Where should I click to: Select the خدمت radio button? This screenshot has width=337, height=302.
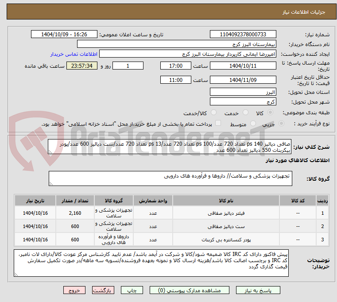(x=245, y=112)
